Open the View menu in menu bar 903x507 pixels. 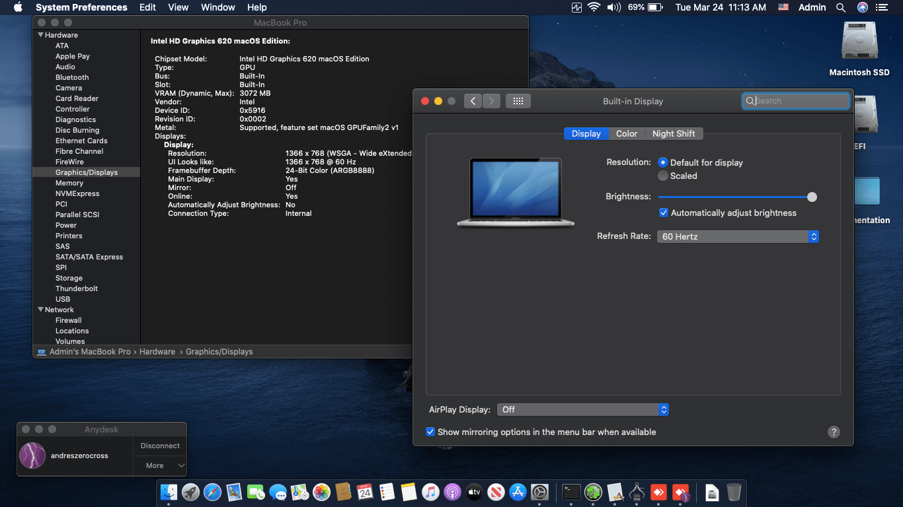[178, 7]
